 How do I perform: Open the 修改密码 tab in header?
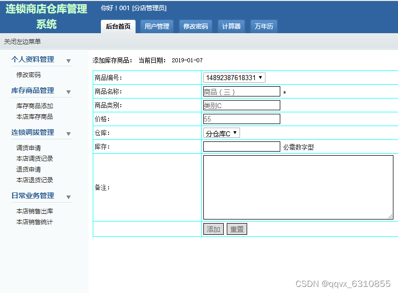(x=196, y=27)
